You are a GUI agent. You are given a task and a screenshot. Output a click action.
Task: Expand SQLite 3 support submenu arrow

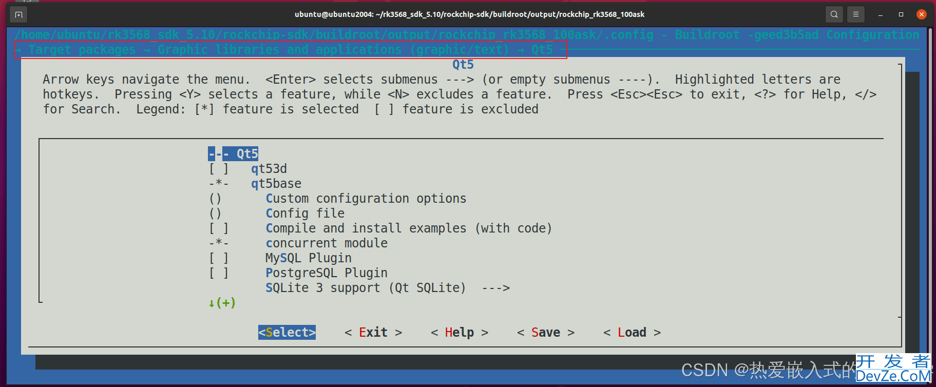495,288
